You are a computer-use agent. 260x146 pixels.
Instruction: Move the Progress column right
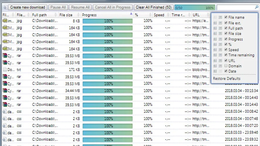(220, 39)
